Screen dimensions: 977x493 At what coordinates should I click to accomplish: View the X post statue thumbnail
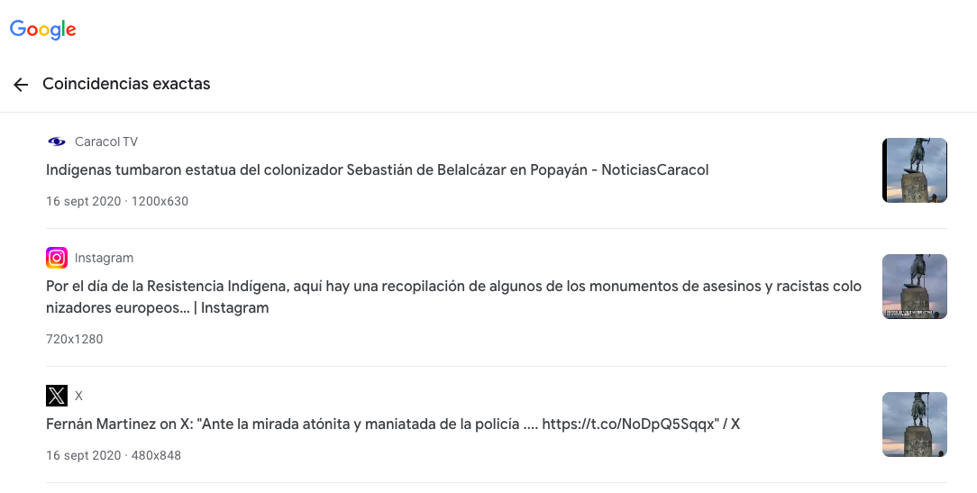tap(915, 425)
